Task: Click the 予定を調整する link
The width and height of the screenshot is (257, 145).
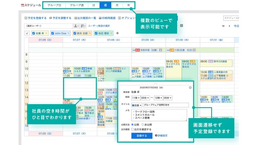Action: point(60,18)
